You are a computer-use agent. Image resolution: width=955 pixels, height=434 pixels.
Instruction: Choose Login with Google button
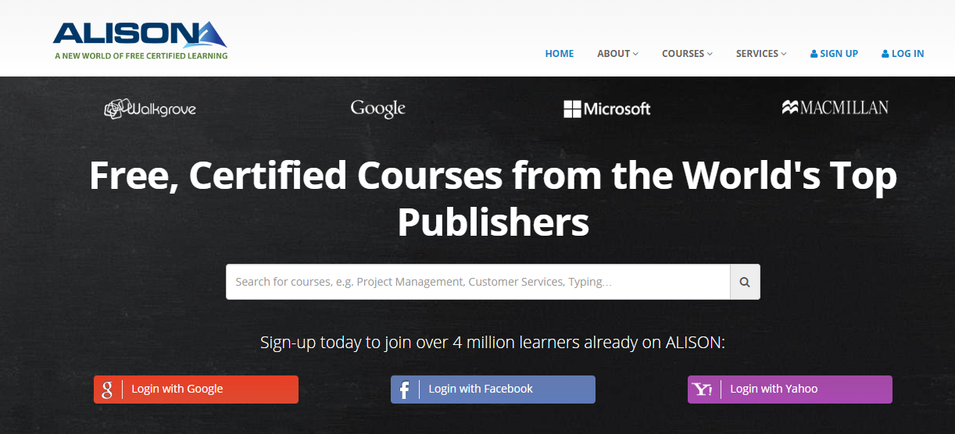pyautogui.click(x=196, y=390)
